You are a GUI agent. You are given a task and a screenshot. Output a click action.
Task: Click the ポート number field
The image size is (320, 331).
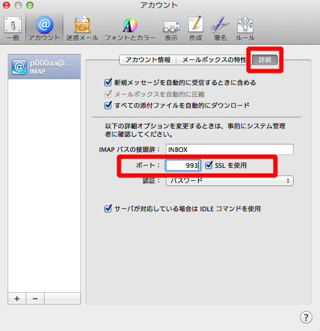(183, 165)
